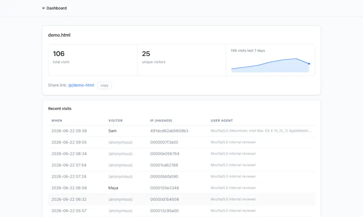Select the 2026-06-22 07:24 timestamp

click(x=69, y=177)
